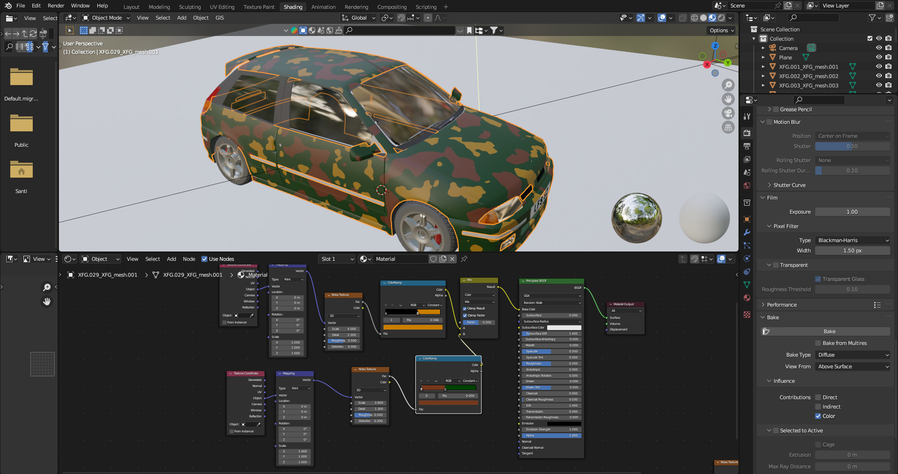Open the Object properties tab
Viewport: 898px width, 474px height.
click(747, 219)
